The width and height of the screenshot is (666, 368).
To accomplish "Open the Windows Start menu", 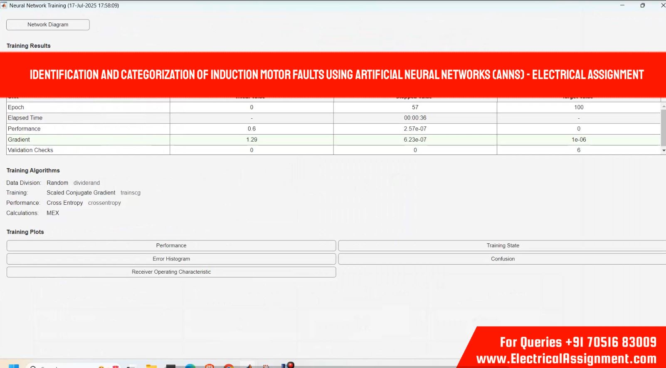I will click(x=13, y=366).
